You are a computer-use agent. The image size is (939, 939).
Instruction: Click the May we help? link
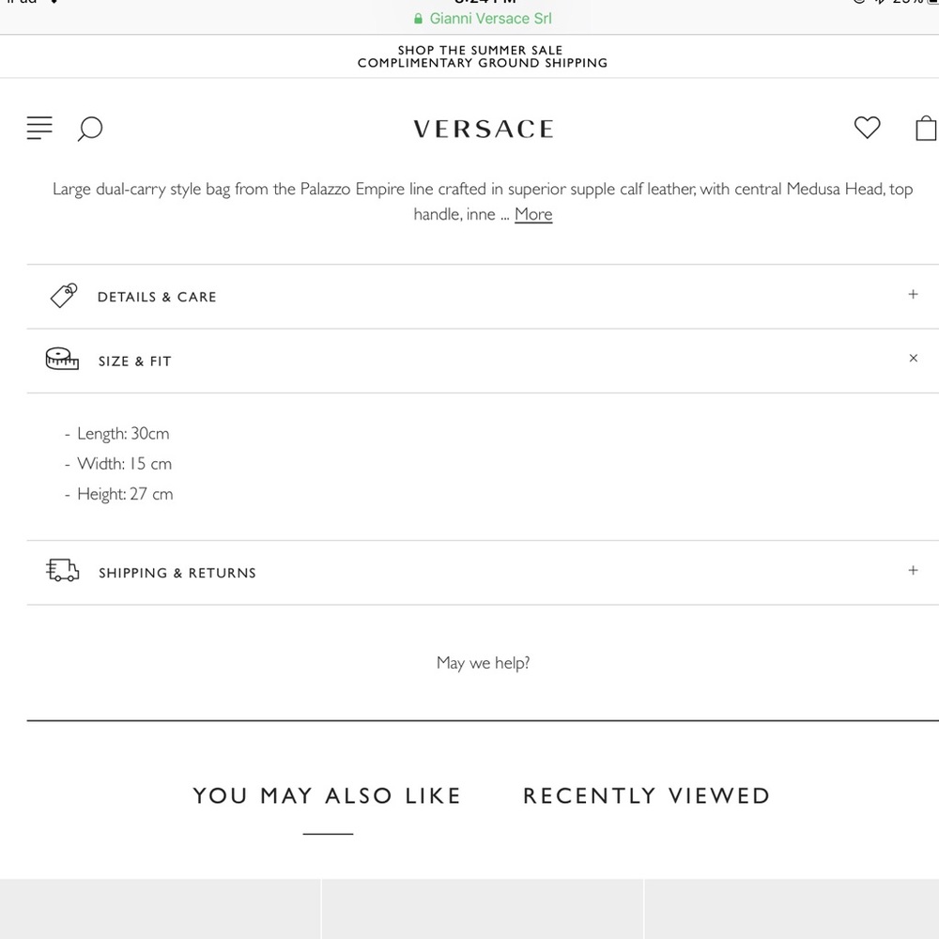pyautogui.click(x=483, y=663)
